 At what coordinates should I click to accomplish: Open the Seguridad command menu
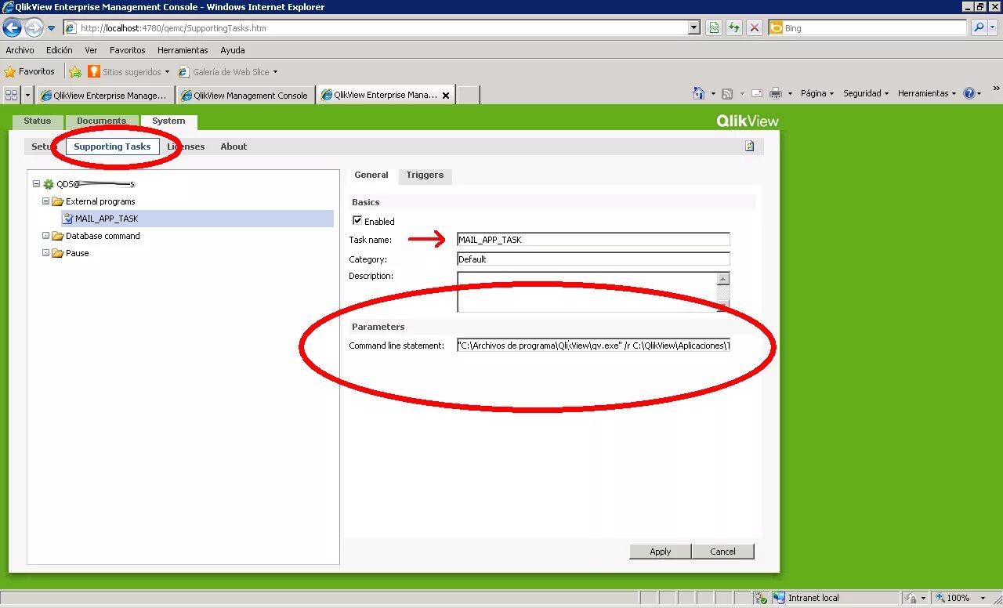866,93
